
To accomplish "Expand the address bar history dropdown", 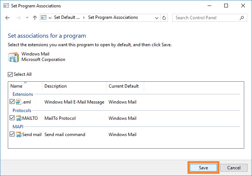I will 156,18.
